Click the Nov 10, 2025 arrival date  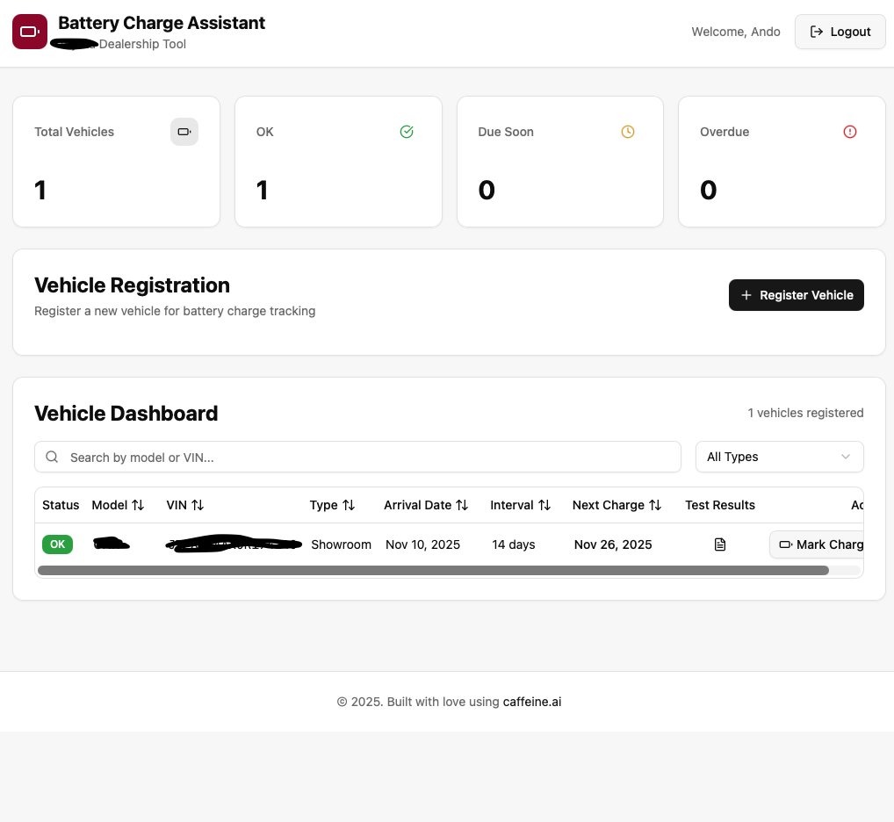coord(422,544)
